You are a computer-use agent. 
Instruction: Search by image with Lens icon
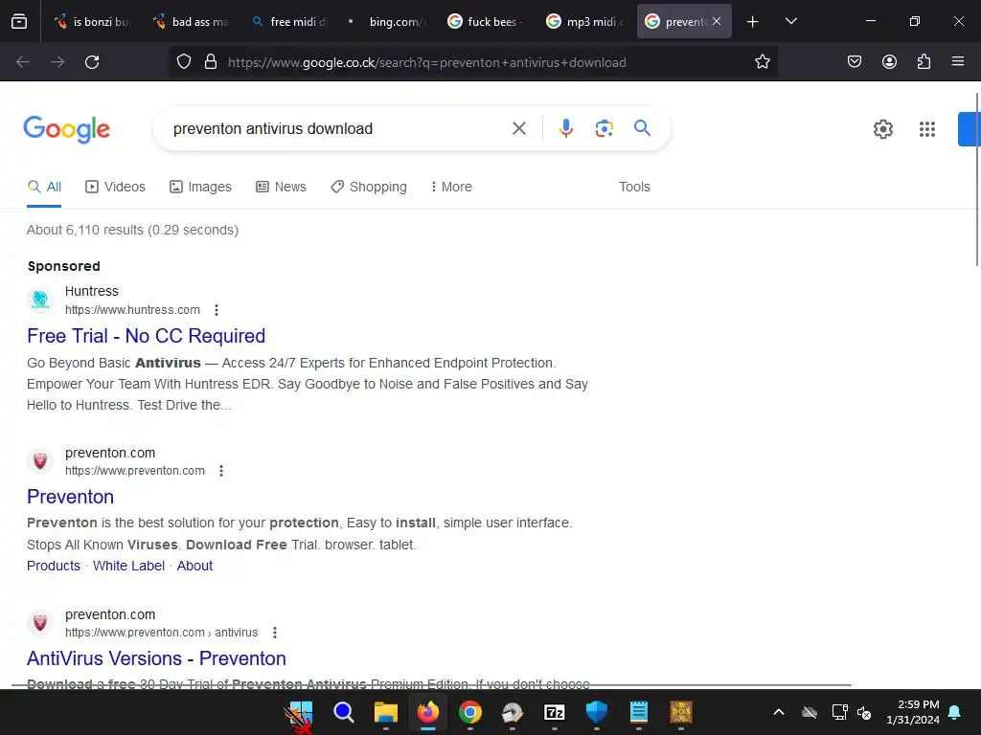click(604, 129)
